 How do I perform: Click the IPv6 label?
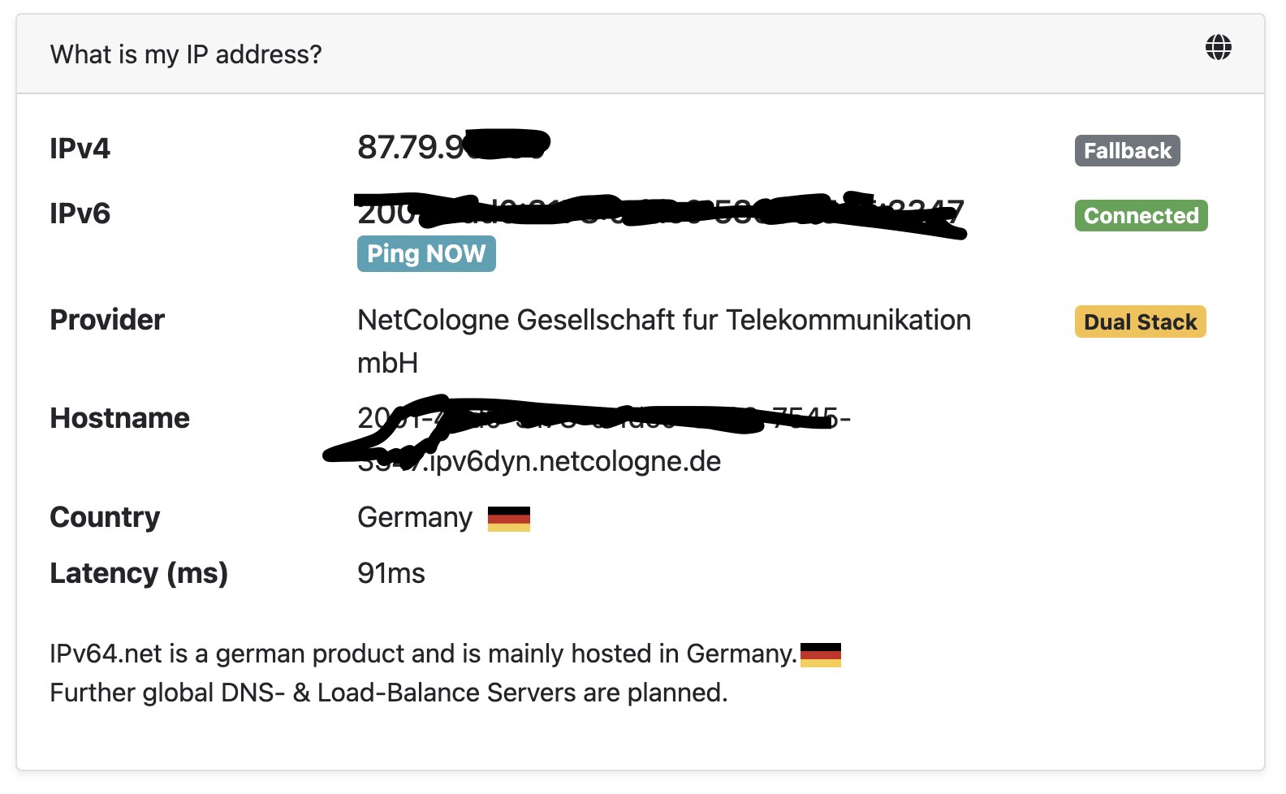(x=80, y=214)
